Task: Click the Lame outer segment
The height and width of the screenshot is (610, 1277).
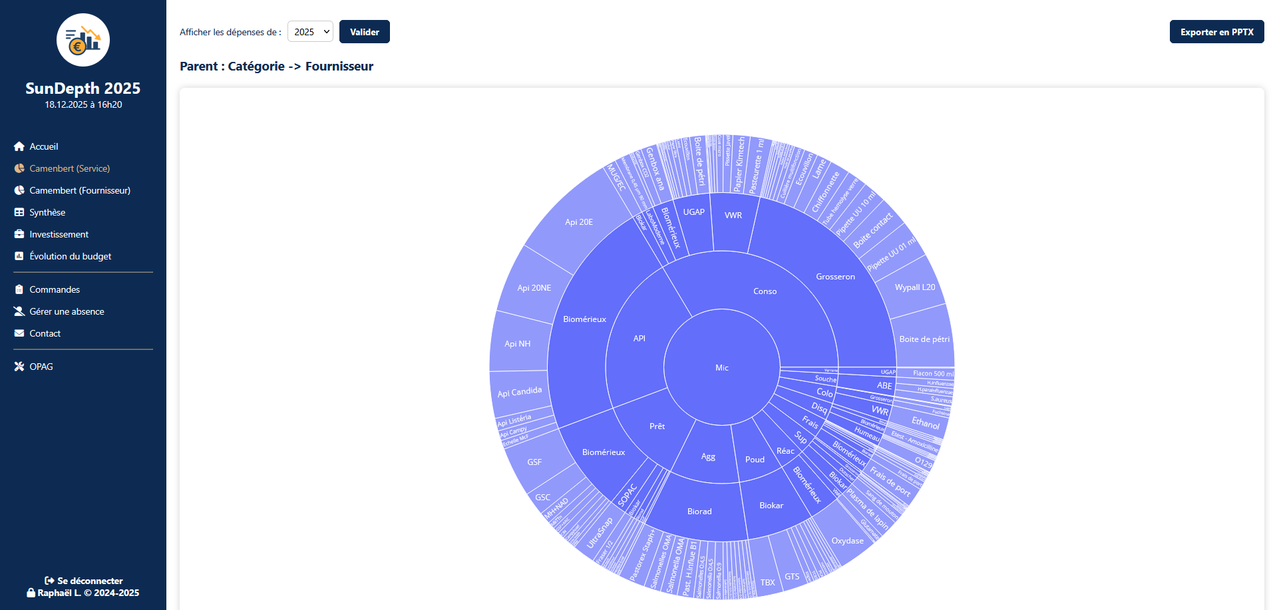Action: tap(819, 168)
